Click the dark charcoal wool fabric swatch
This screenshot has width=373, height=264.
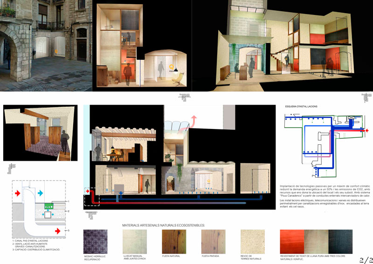[x=340, y=242]
